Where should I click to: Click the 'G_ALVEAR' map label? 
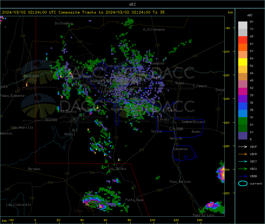point(176,129)
